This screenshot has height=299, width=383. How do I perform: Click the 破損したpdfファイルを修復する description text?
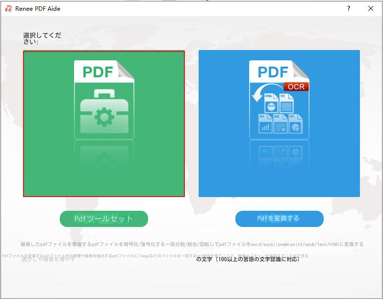[x=56, y=244]
